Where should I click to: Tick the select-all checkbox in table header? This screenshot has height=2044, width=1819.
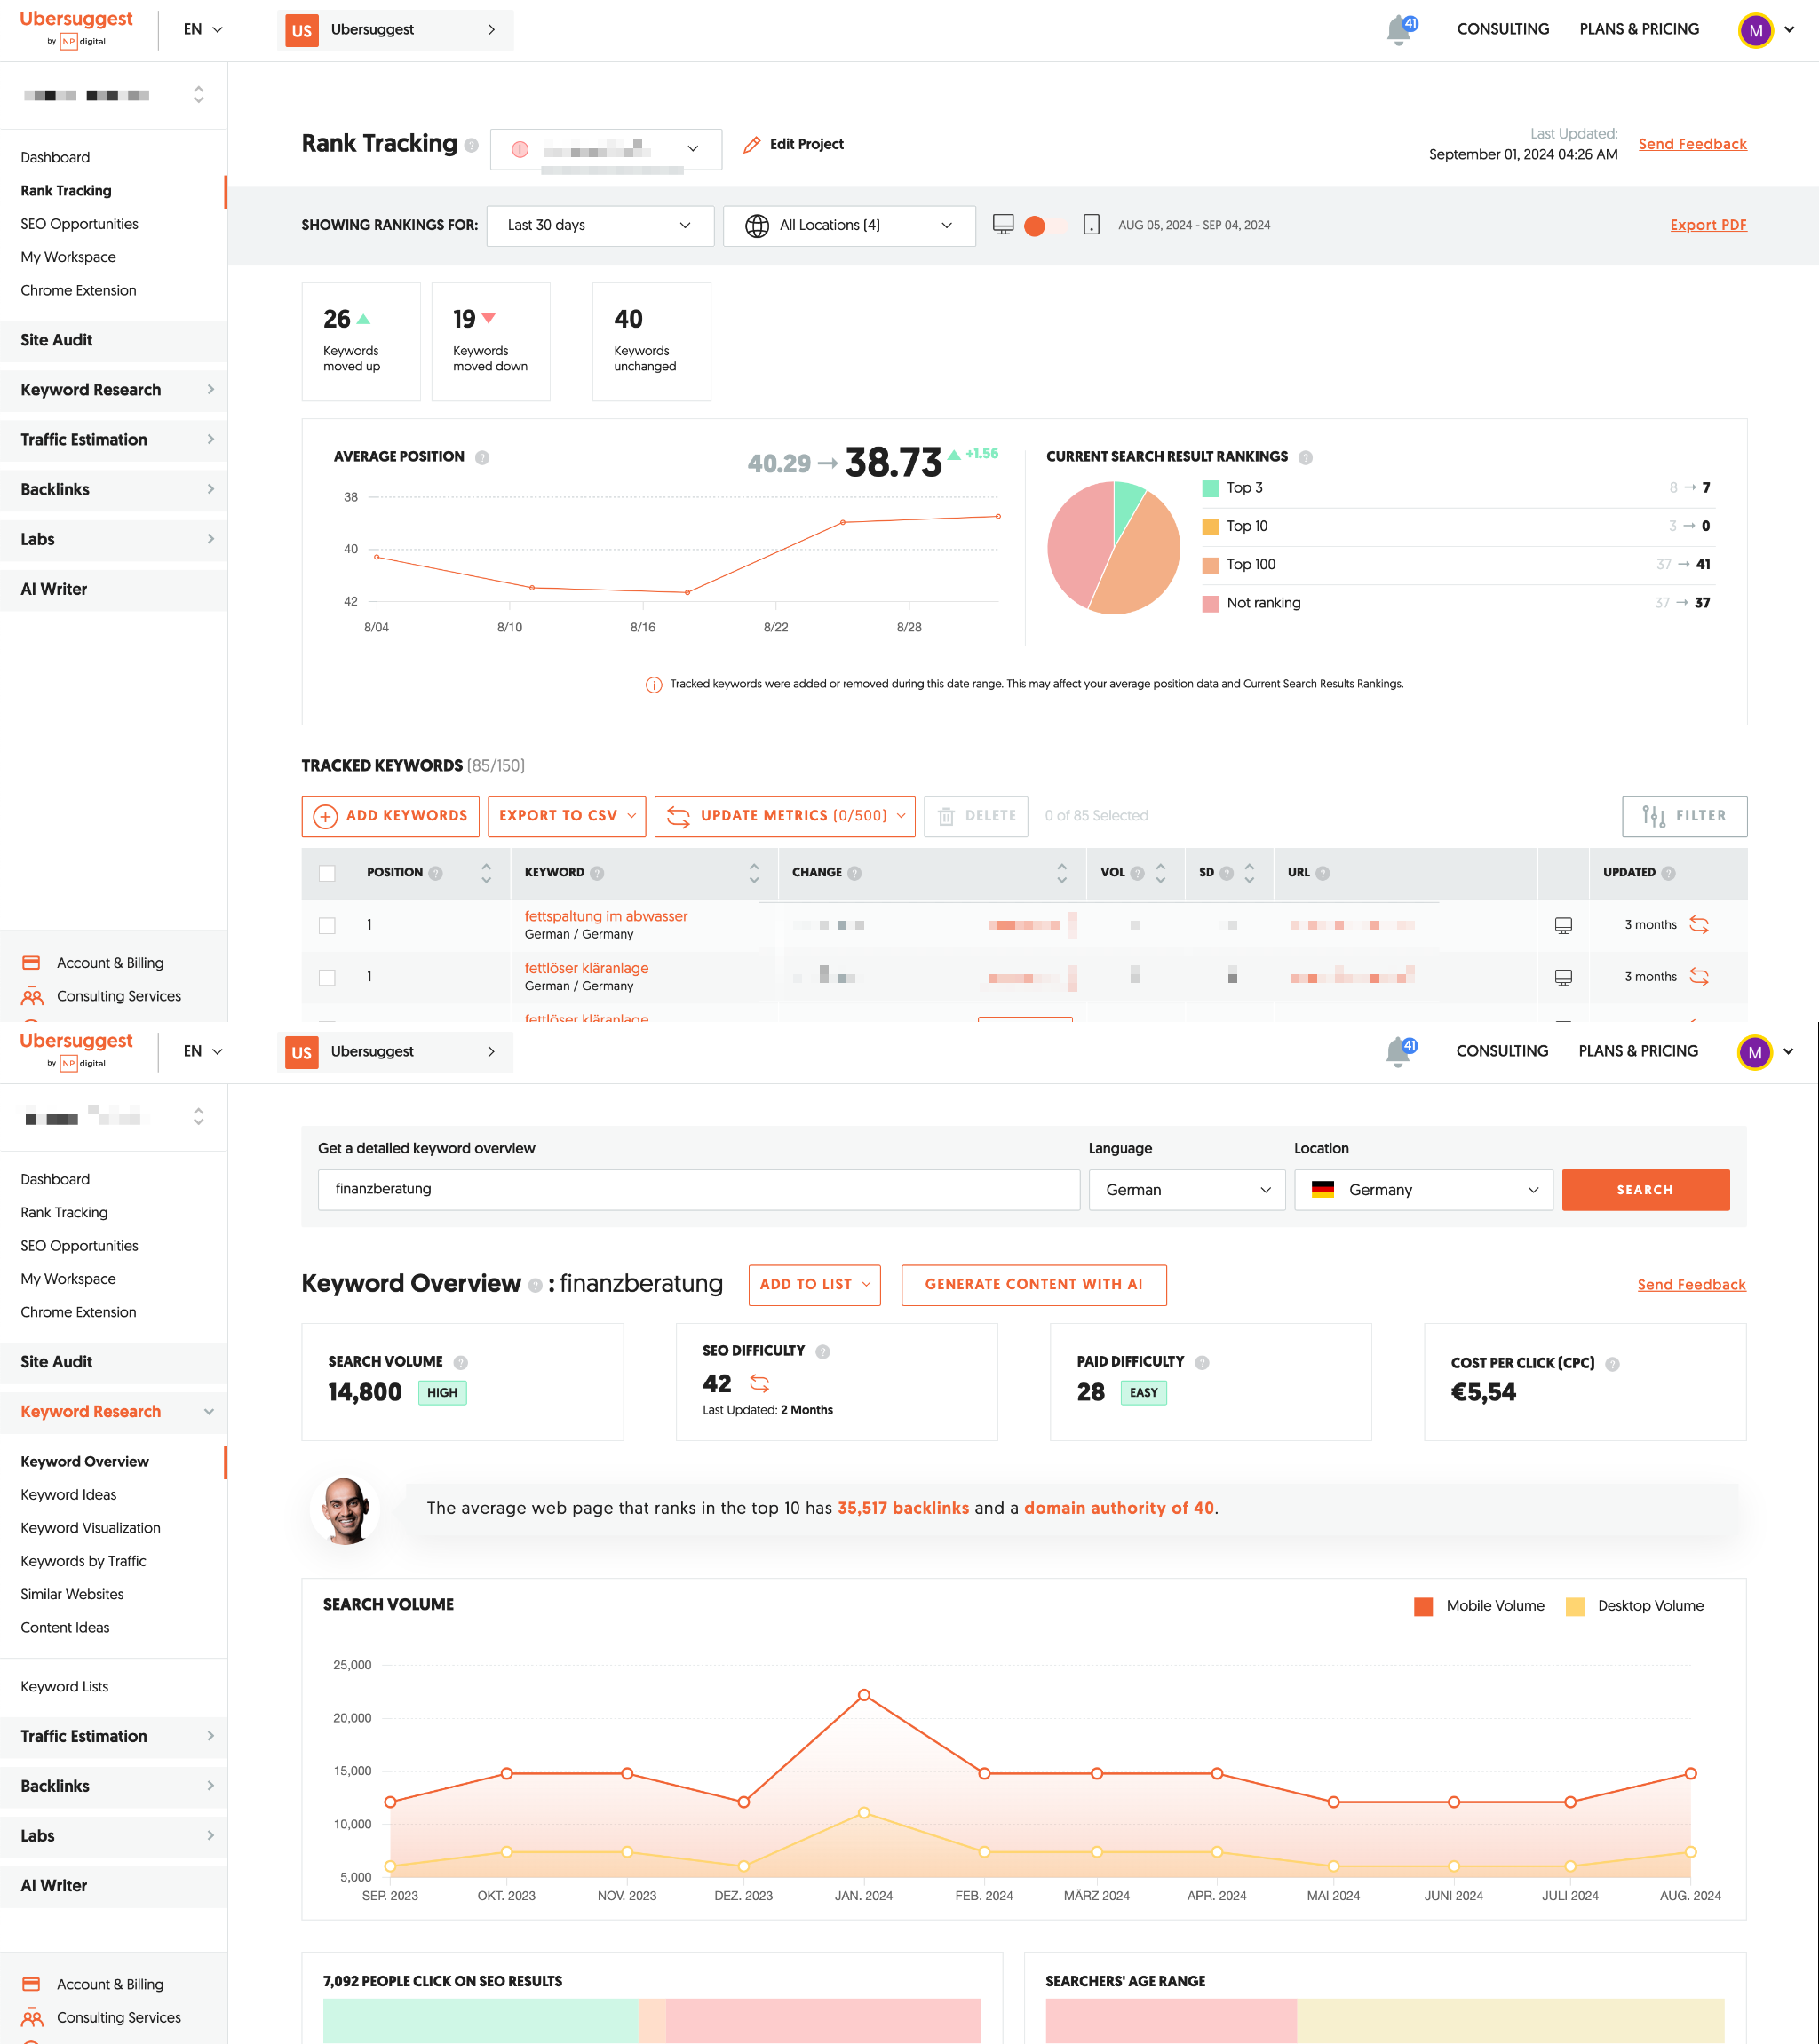tap(327, 873)
